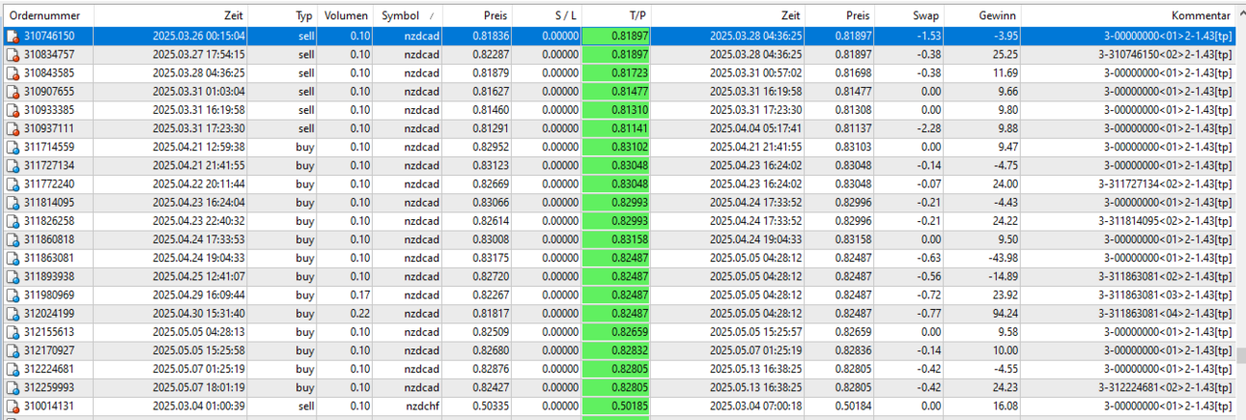Screen dimensions: 1246x420
Task: Sort by the Ordernummer column header
Action: click(x=47, y=16)
